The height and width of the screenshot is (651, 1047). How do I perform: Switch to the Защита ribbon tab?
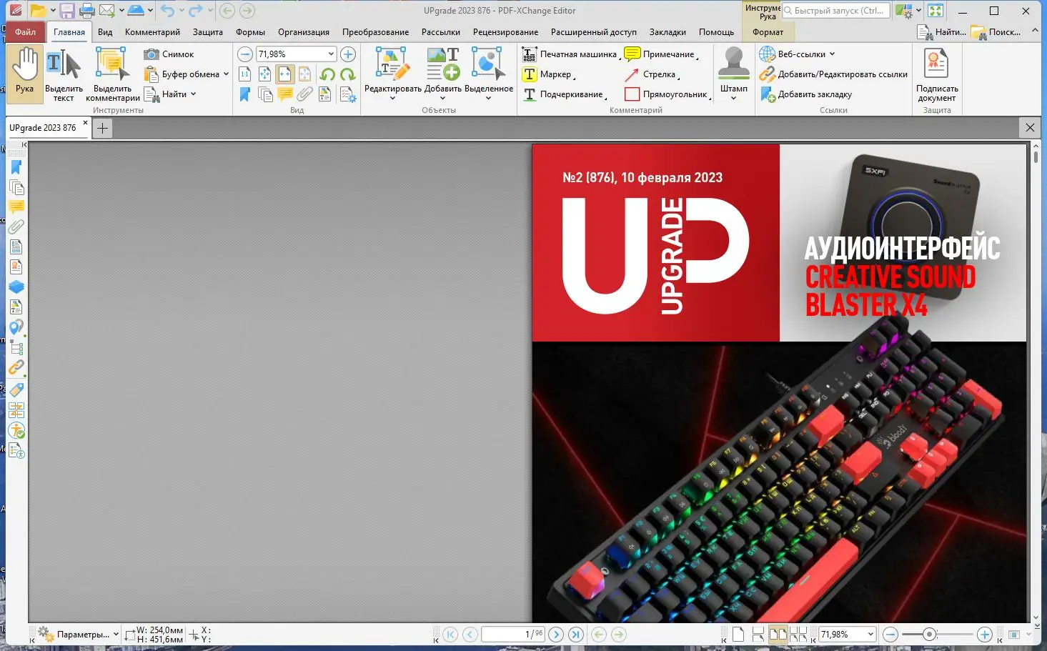coord(208,32)
